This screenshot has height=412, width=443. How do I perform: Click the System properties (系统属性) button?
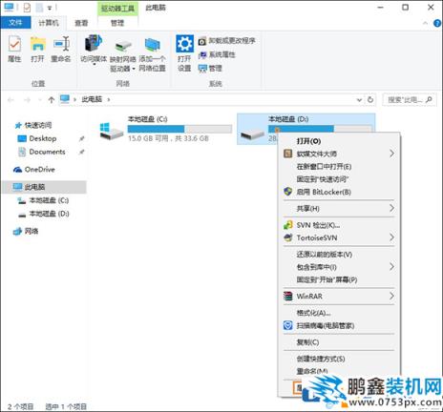[x=217, y=54]
